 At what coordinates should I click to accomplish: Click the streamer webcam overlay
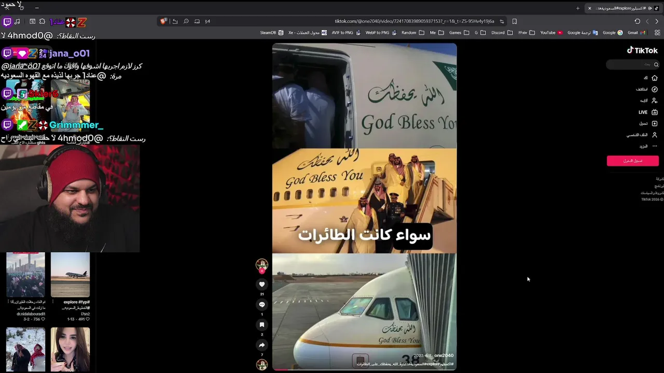click(70, 198)
